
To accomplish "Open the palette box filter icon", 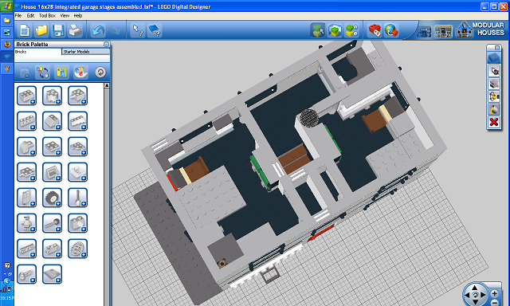I will tap(62, 73).
